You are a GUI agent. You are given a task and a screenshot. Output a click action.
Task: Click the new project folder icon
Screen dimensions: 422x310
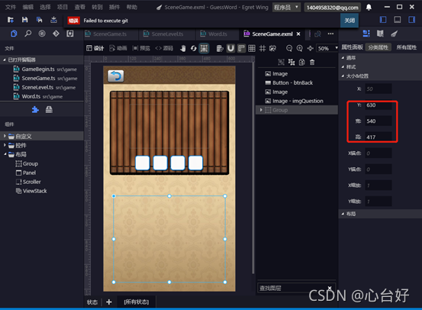[11, 20]
